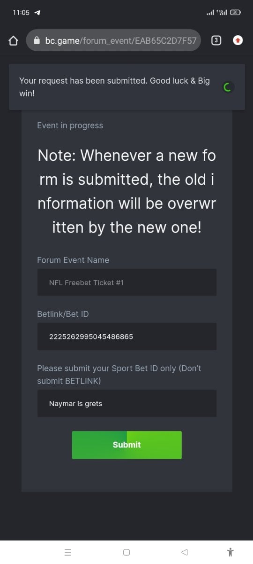Tap the Android back triangle navigation icon
Screen dimensions: 253x564
click(184, 552)
